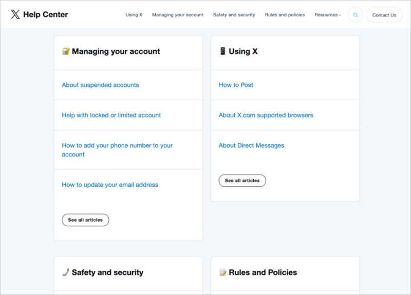The height and width of the screenshot is (295, 411).
Task: Read How to add your phone number article
Action: 117,146
